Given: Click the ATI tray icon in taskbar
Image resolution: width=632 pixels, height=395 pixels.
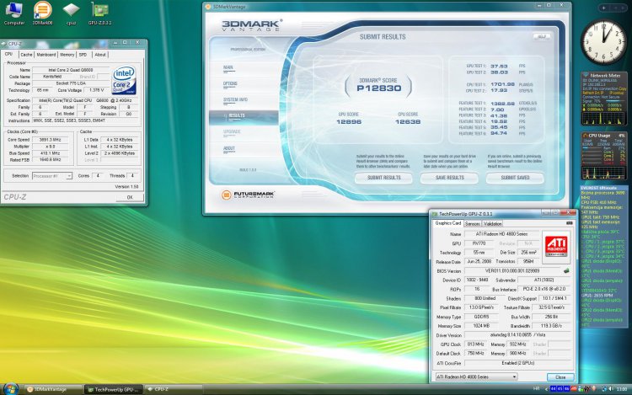Looking at the screenshot, I should [x=573, y=389].
